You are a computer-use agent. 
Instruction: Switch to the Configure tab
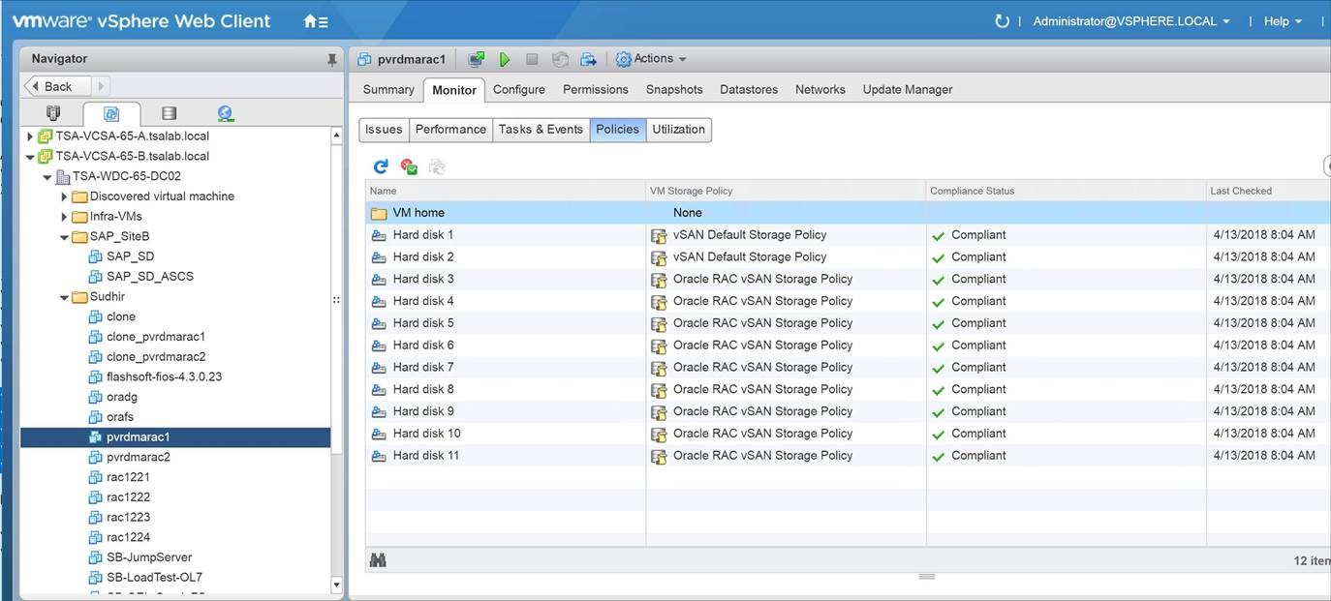pos(518,89)
